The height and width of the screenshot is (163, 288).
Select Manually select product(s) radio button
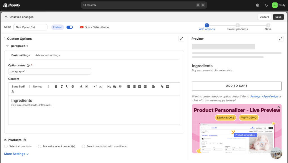point(40,146)
